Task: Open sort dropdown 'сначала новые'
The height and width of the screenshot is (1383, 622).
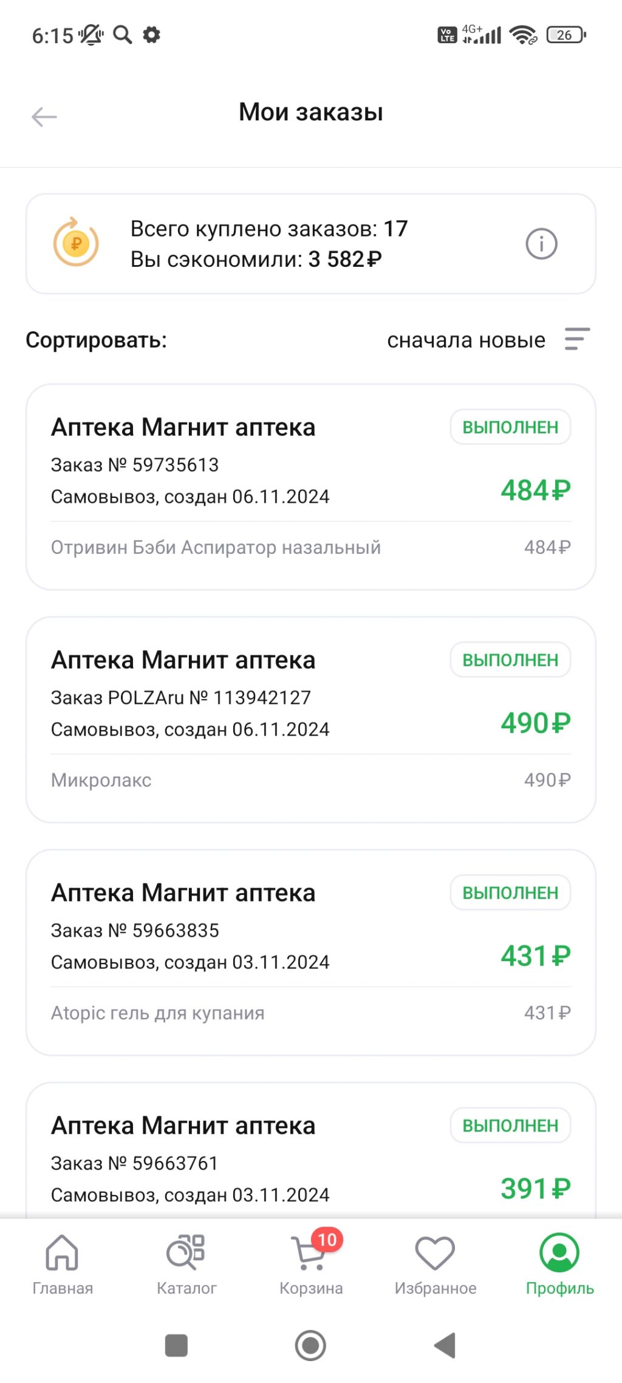Action: [x=466, y=340]
